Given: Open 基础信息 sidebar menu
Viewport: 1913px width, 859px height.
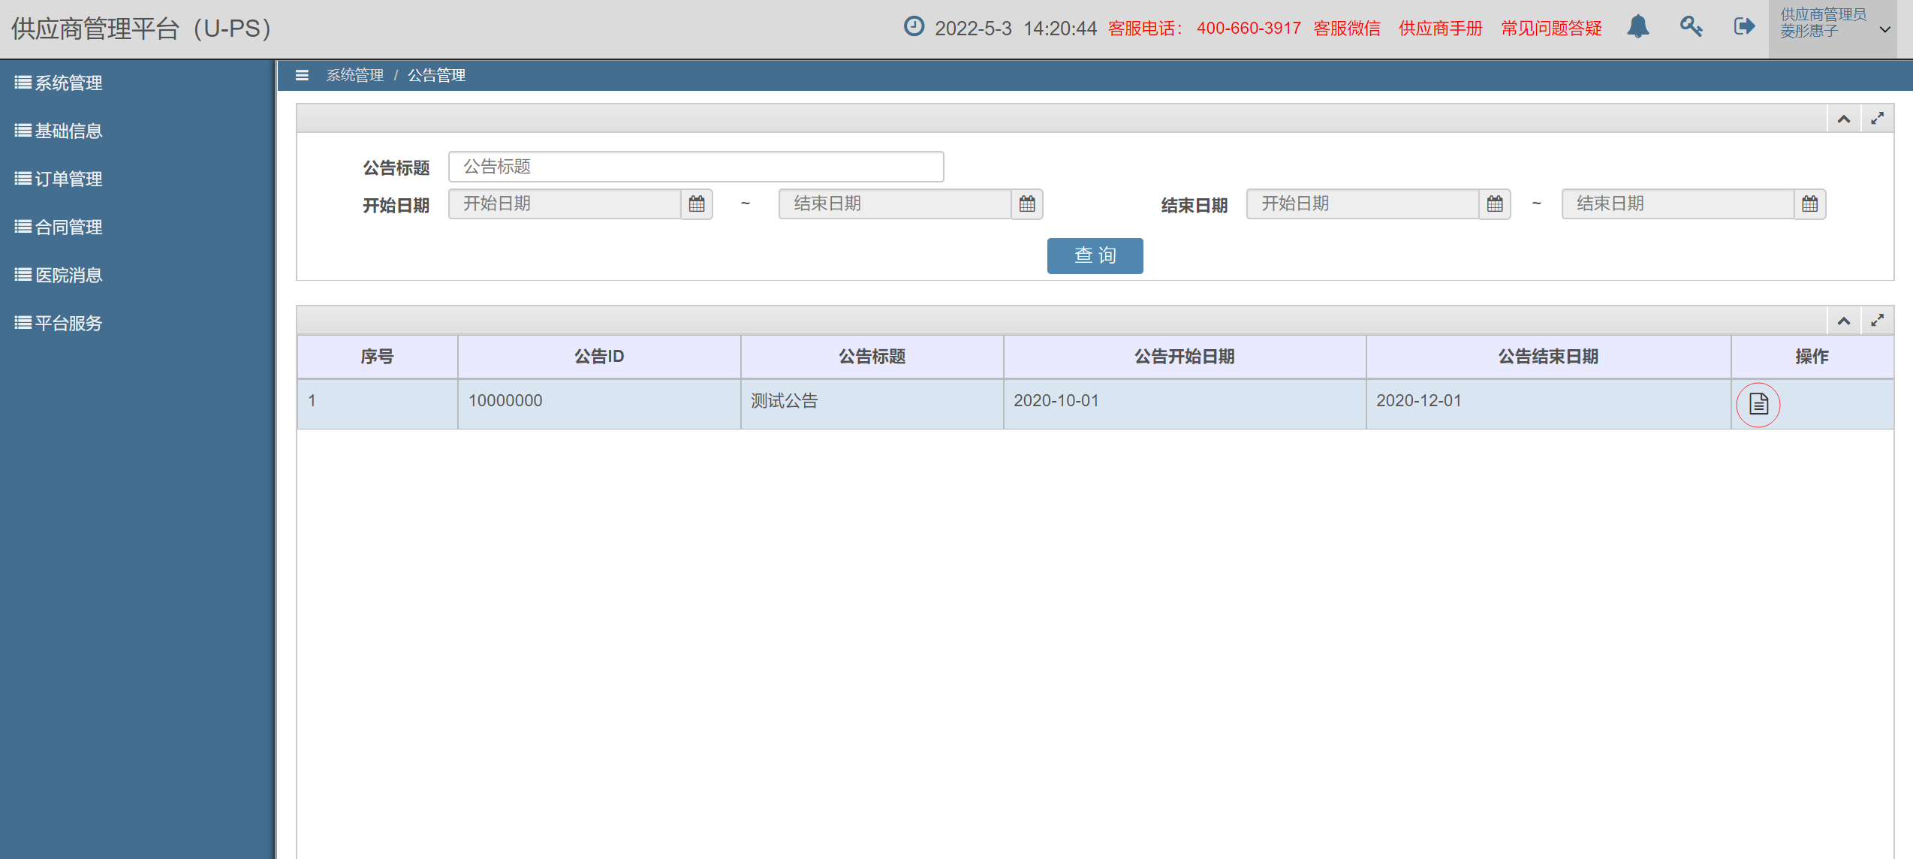Looking at the screenshot, I should (x=59, y=131).
